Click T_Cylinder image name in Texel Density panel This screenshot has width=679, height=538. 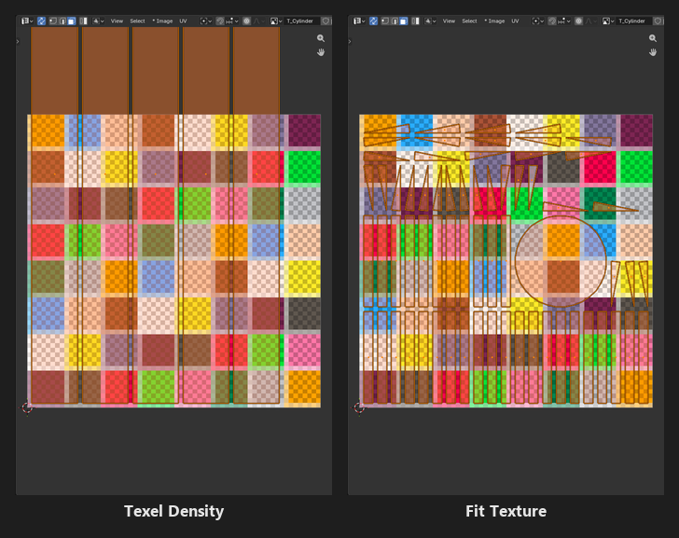click(x=301, y=21)
